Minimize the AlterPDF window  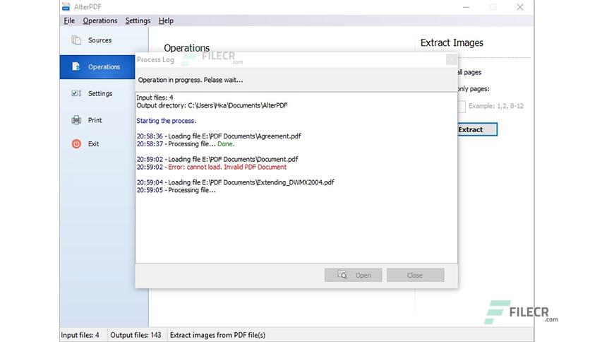[x=466, y=7]
